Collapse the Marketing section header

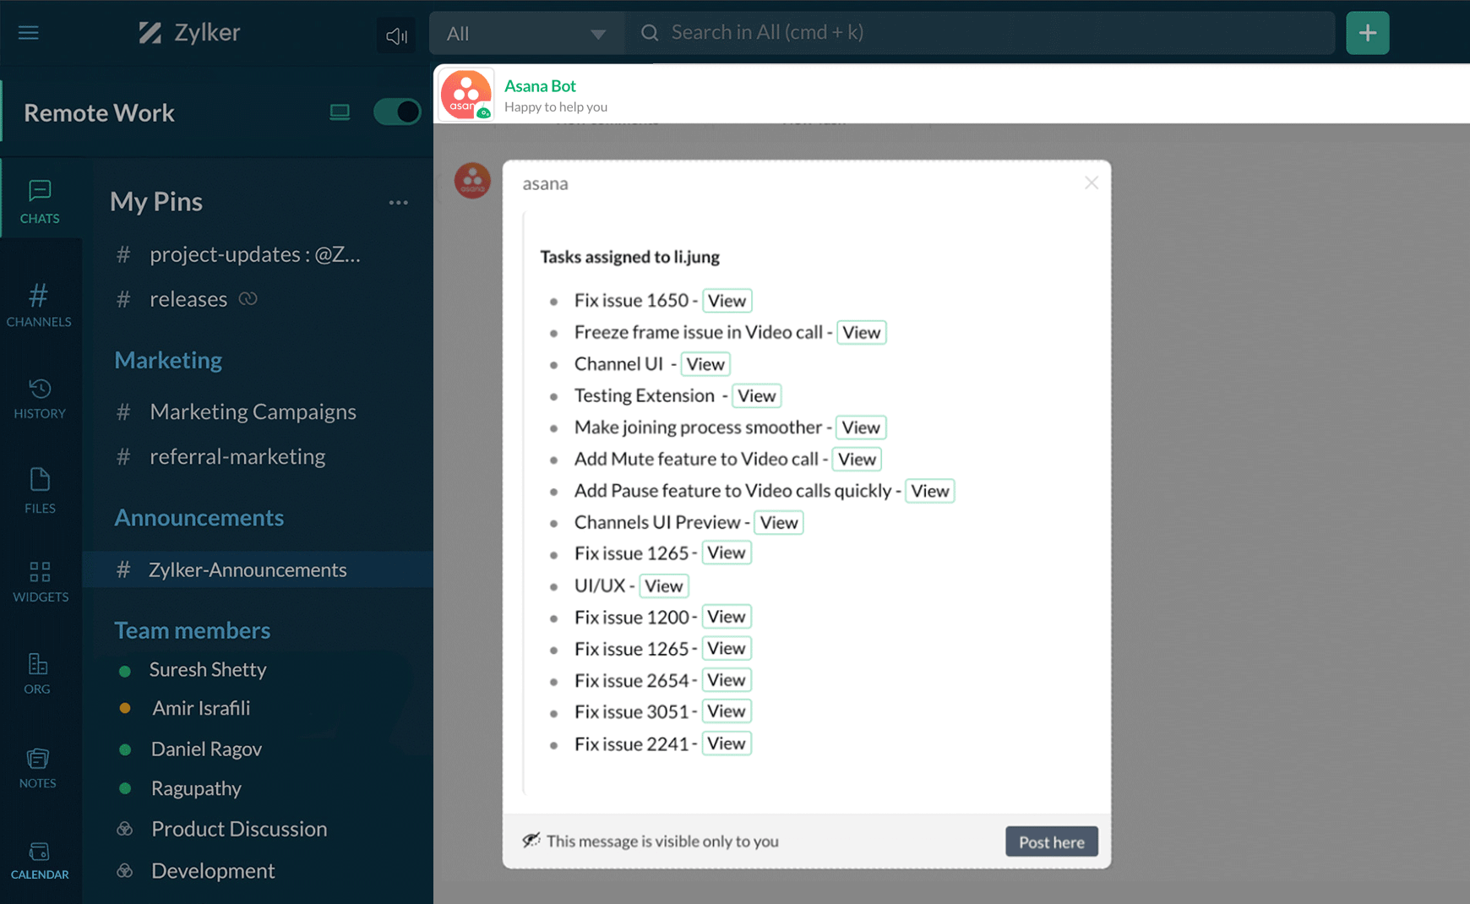[x=167, y=360]
